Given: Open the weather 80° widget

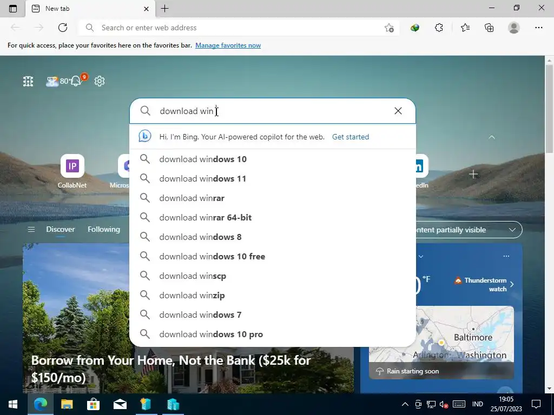Looking at the screenshot, I should (57, 81).
